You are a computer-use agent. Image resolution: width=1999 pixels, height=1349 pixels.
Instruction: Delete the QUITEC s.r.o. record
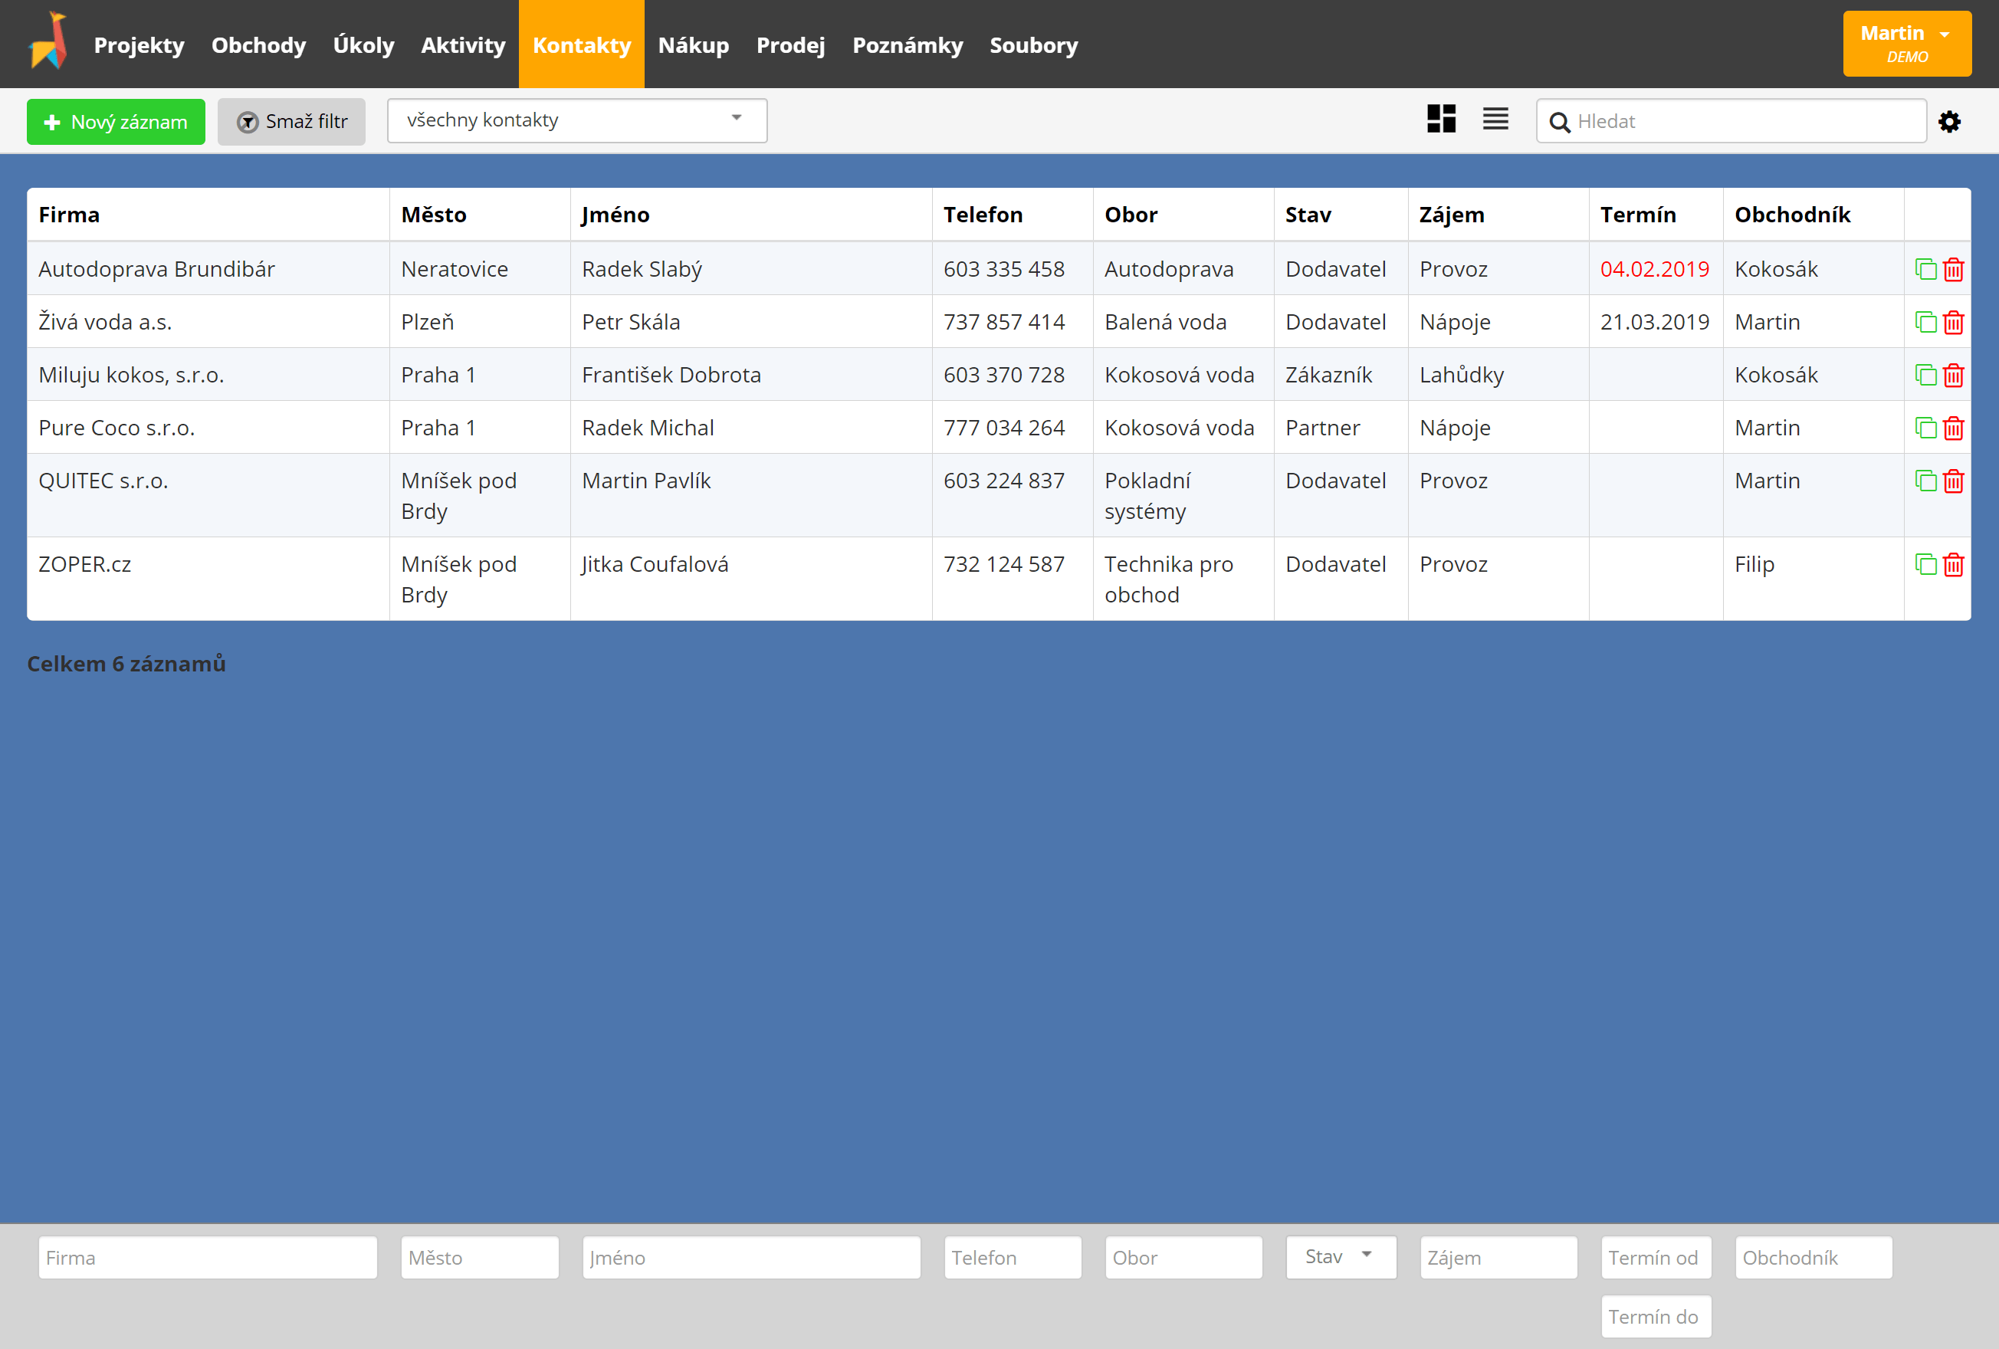point(1954,481)
